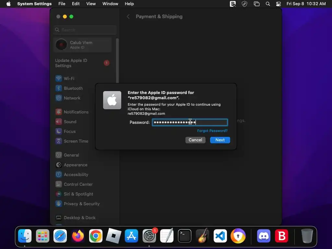Open the View menu
Viewport: 332px width, 249px height.
[x=91, y=4]
